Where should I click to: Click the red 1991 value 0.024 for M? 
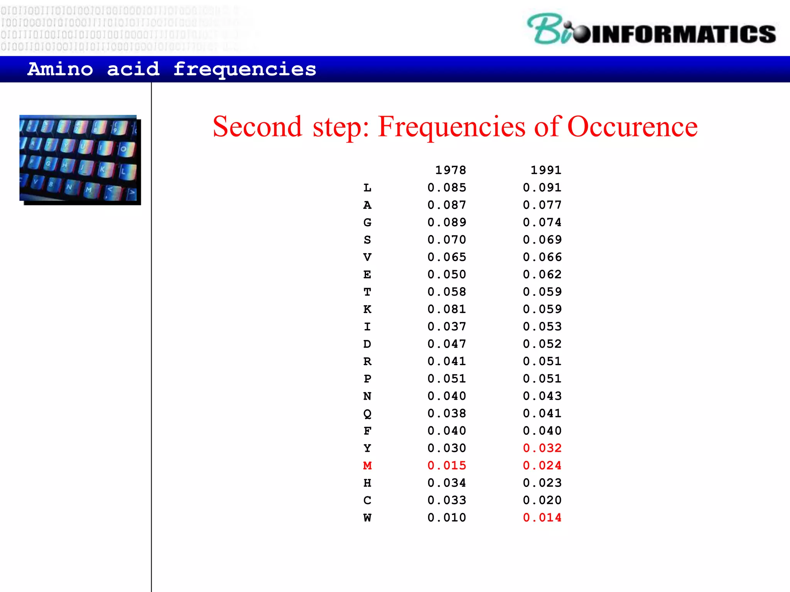[542, 465]
